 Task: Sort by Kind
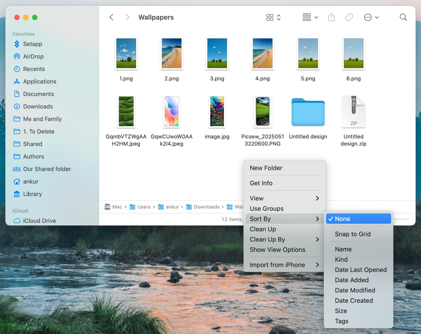point(358,260)
